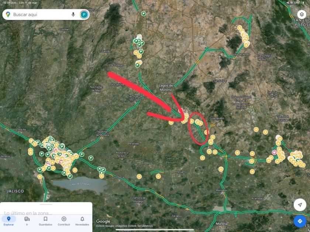Tap the Morelia city label

coord(221,224)
